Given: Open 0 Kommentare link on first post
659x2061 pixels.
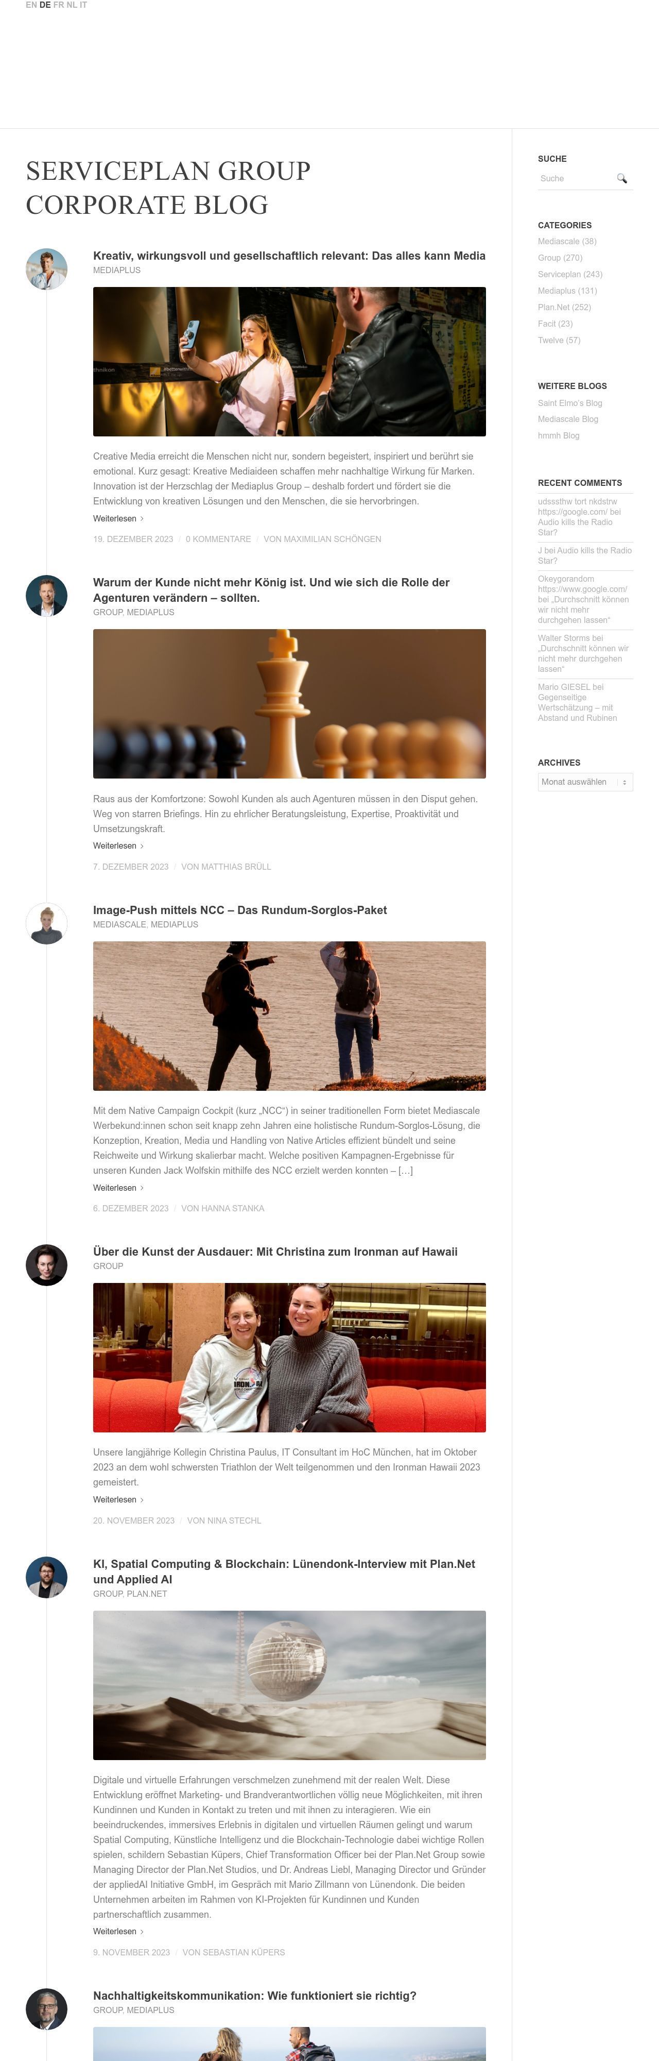Looking at the screenshot, I should (218, 539).
